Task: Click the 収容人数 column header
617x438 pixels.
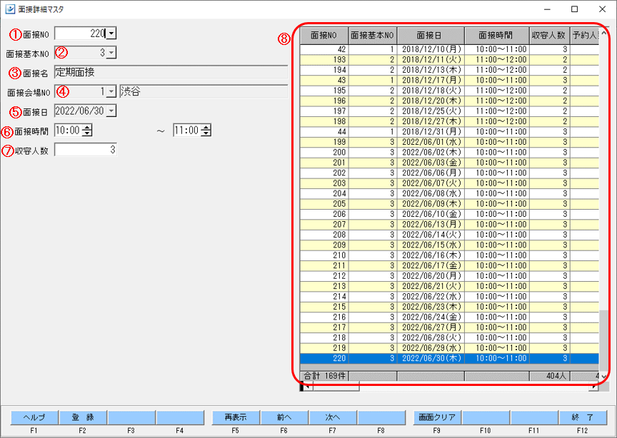Action: coord(550,36)
